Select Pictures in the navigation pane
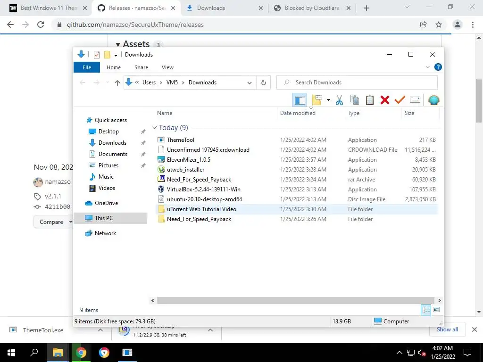This screenshot has height=362, width=483. tap(108, 165)
